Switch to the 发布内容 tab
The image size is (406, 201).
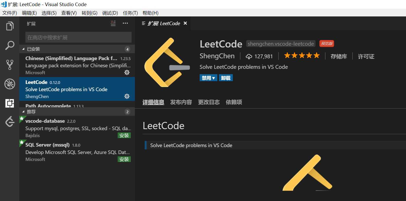coord(181,102)
